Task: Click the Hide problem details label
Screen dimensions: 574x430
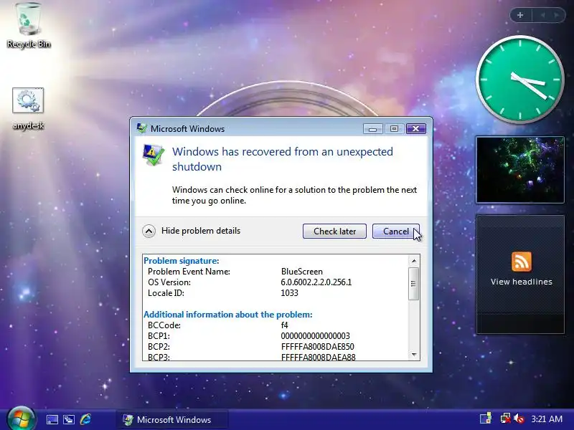Action: [201, 231]
